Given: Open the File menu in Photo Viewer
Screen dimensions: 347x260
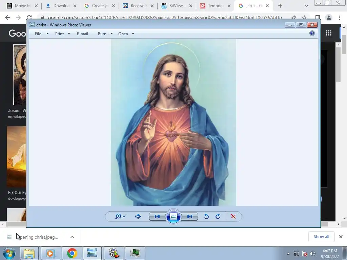Looking at the screenshot, I should pos(38,34).
